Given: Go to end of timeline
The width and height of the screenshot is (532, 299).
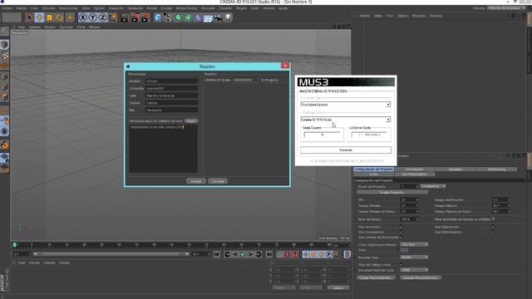Looking at the screenshot, I should (268, 254).
